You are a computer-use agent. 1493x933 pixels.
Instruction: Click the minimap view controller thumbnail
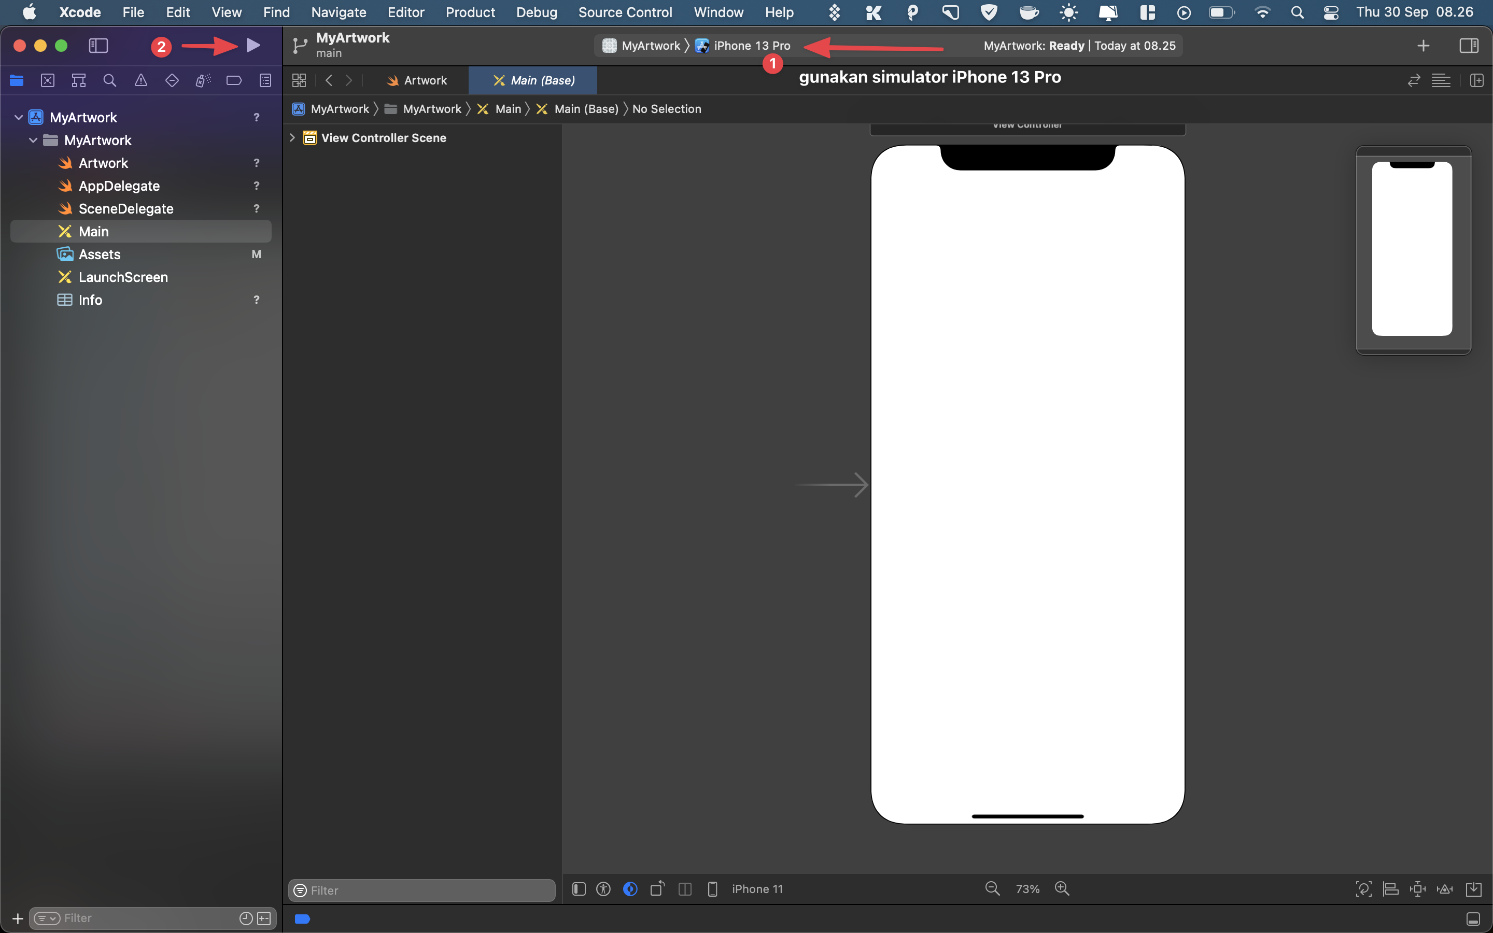[1412, 249]
